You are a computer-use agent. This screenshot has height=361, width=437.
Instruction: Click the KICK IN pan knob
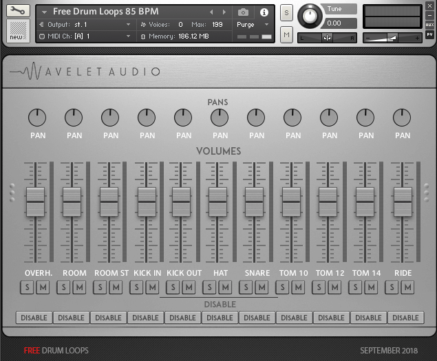click(147, 118)
